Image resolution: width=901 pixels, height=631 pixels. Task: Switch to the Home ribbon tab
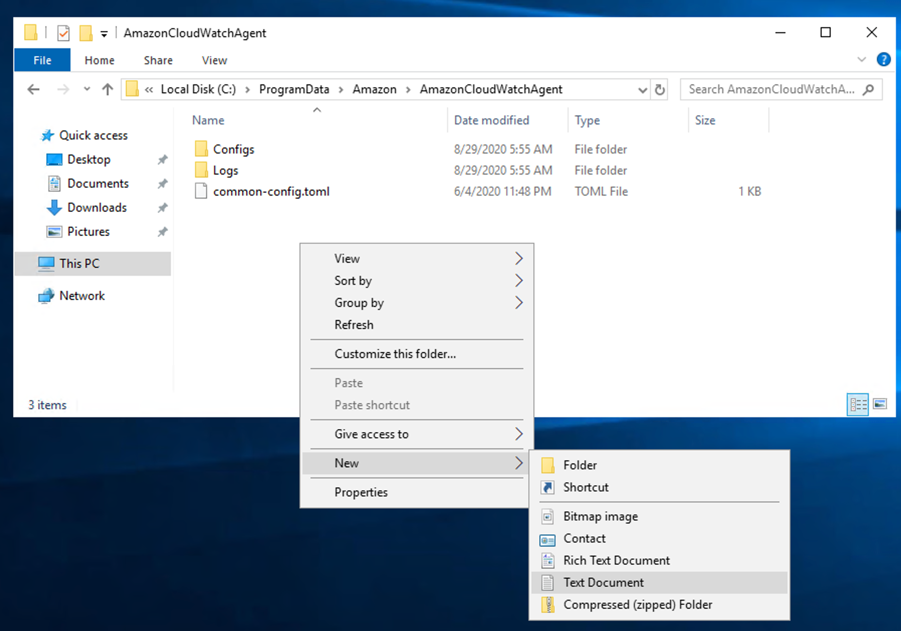(x=99, y=60)
